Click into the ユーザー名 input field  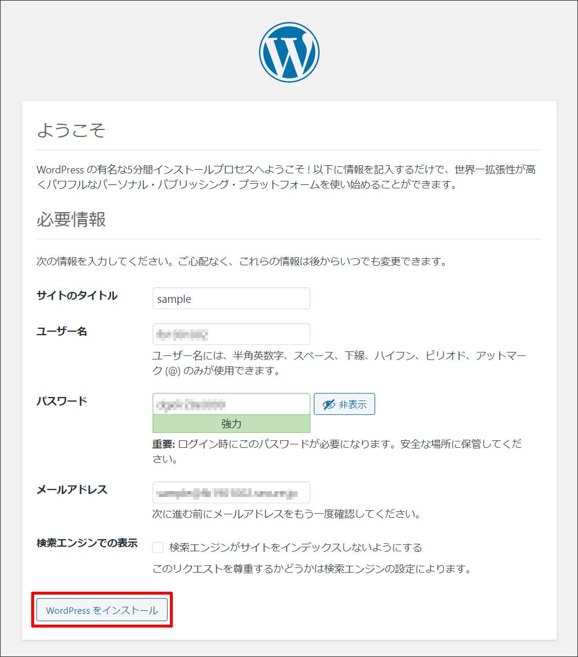coord(231,334)
